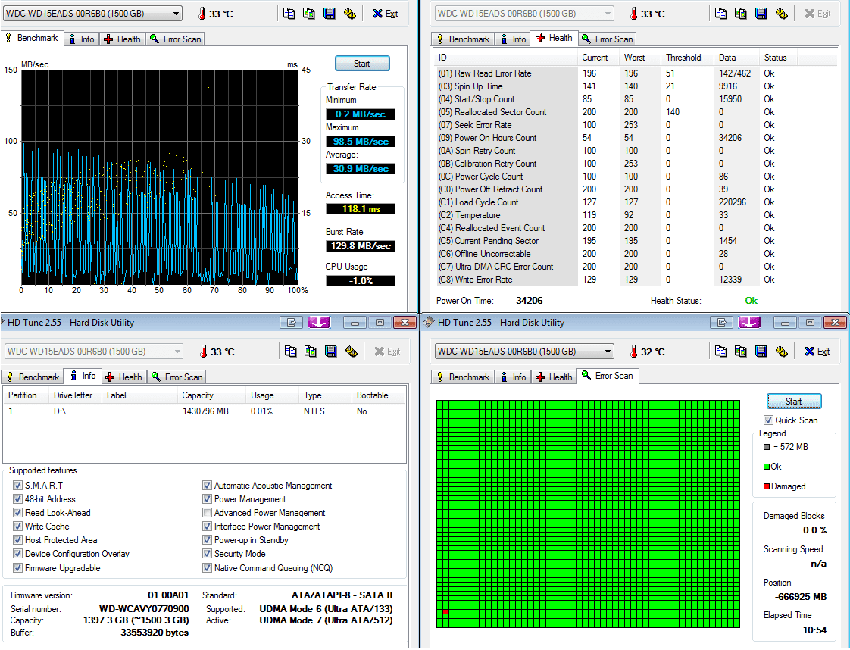Screen dimensions: 850x650
Task: Start the benchmark test
Action: tap(362, 64)
